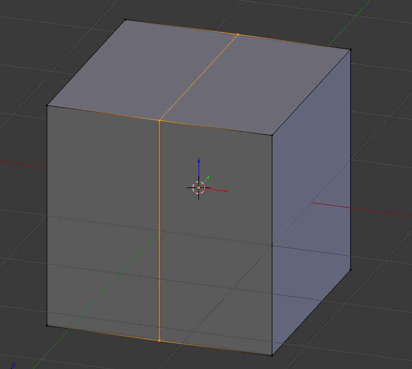
Task: Click the vertical edge between front and right faces
Action: (272, 246)
